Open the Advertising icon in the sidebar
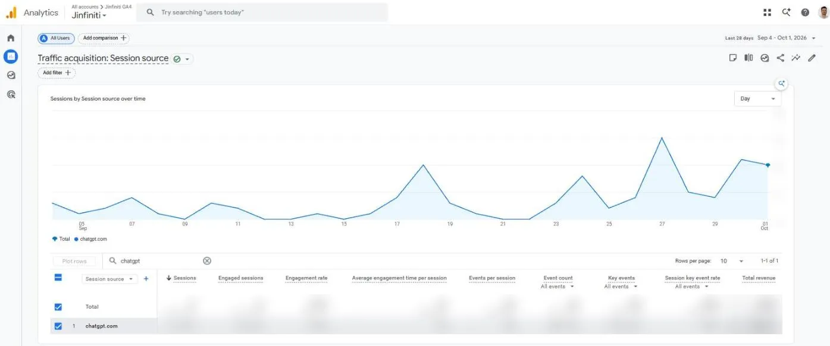The image size is (830, 346). point(11,95)
